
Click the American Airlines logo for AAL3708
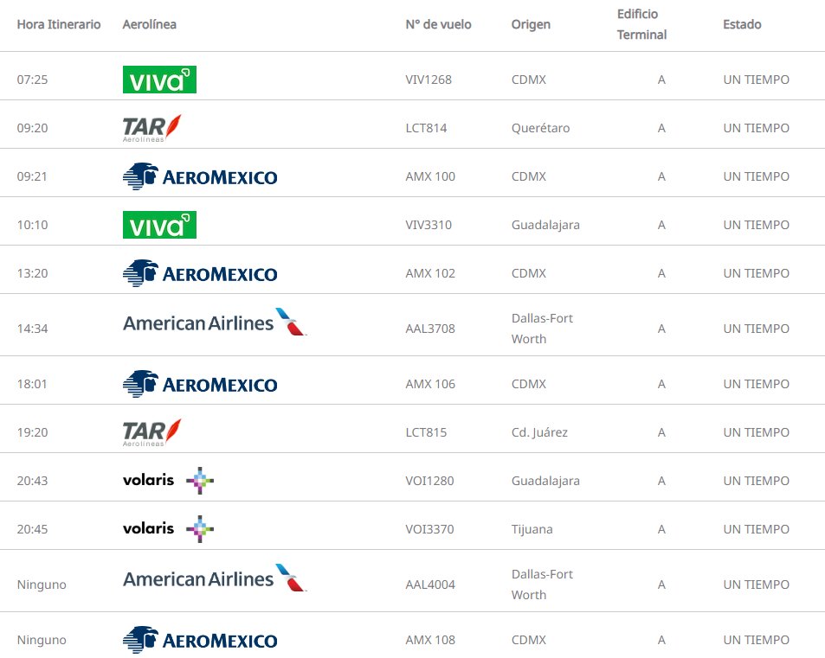(215, 323)
